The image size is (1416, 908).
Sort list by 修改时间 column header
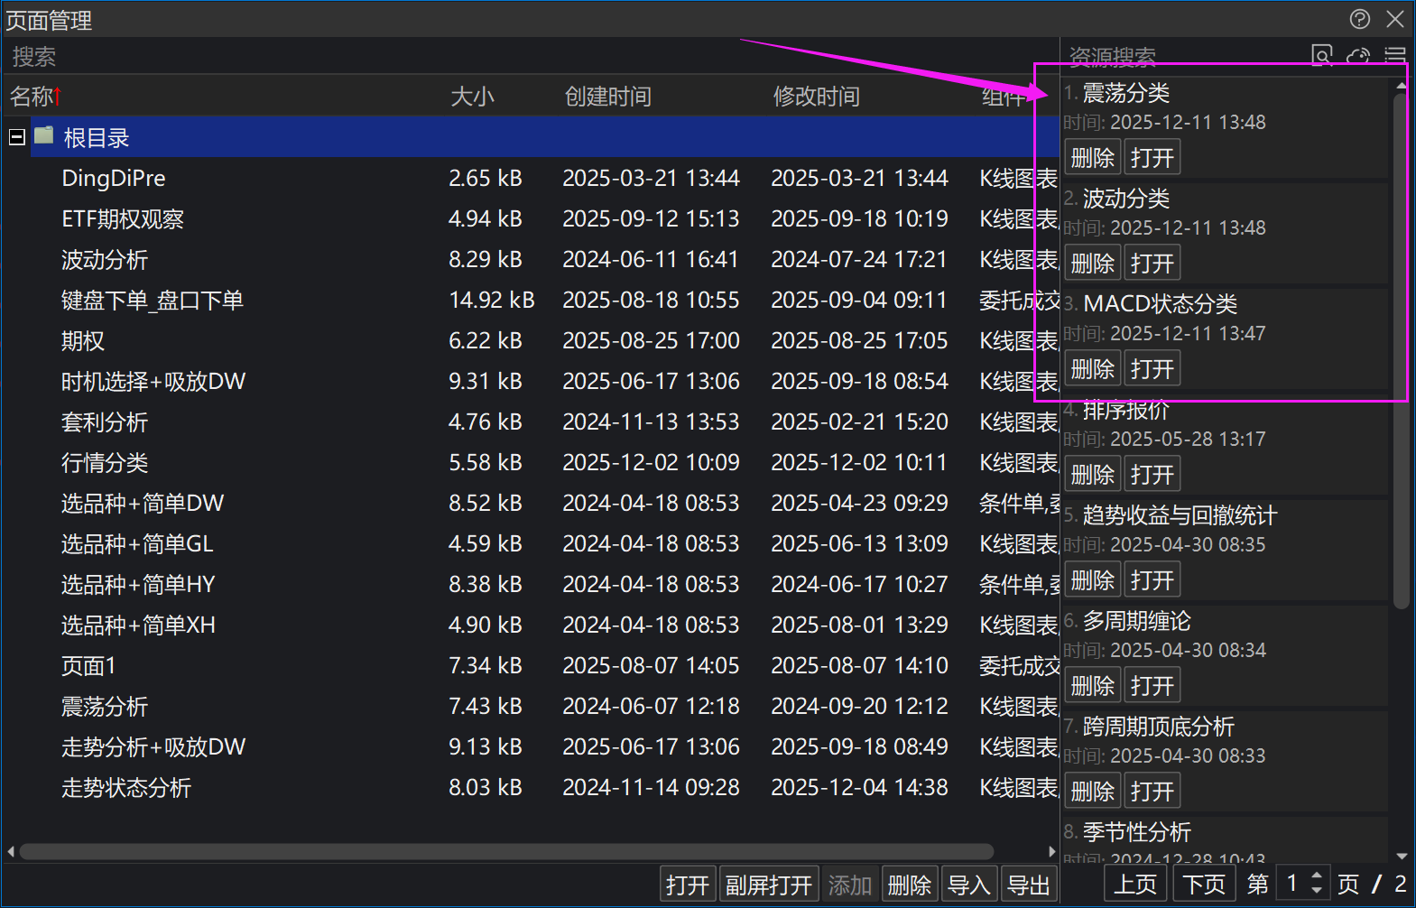(x=816, y=97)
